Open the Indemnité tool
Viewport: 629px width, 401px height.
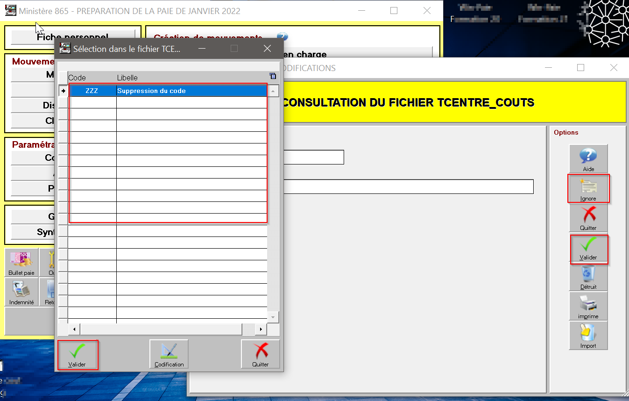[x=21, y=292]
